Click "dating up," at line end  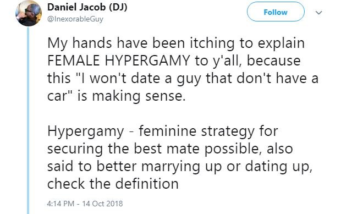tap(279, 167)
